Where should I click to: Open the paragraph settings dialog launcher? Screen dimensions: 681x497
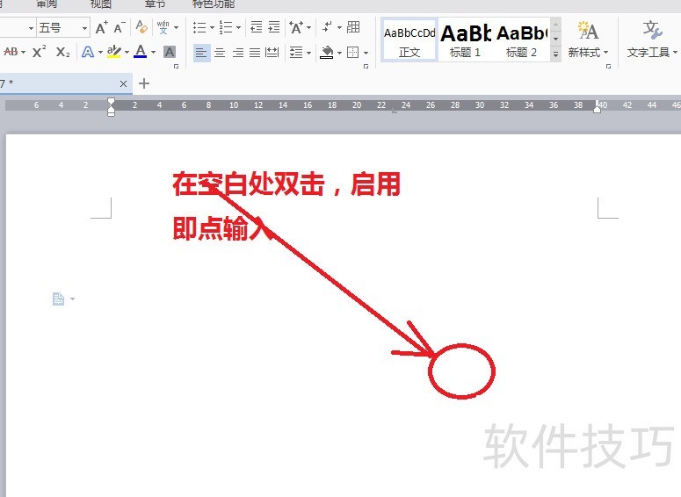(366, 67)
